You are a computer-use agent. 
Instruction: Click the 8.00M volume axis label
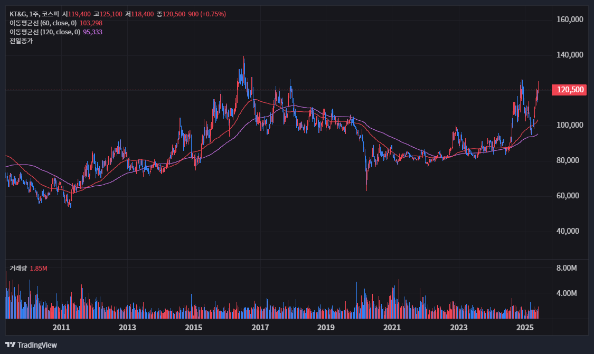coord(567,268)
